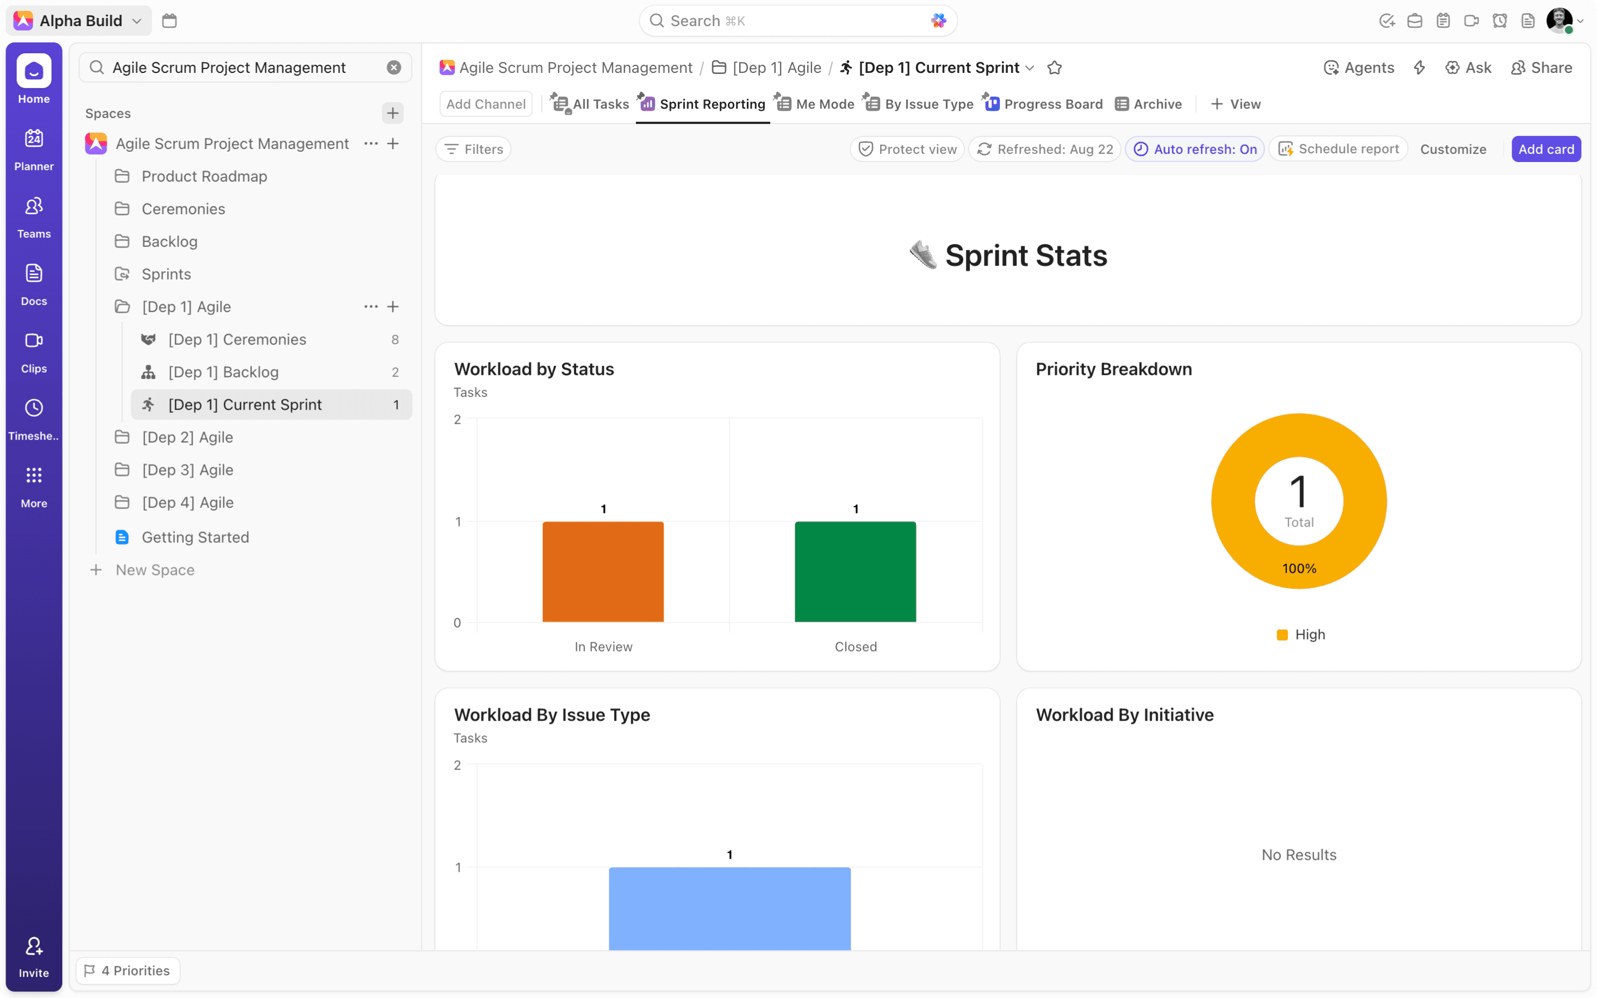Star the Current Sprint list as favorite
Screen dimensions: 1597x998
click(1055, 68)
